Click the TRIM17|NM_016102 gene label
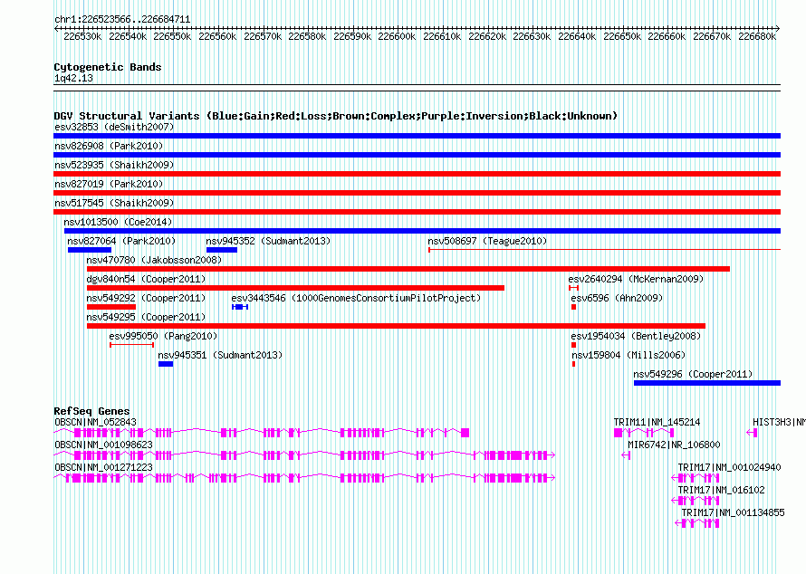This screenshot has height=574, width=806. tap(721, 490)
